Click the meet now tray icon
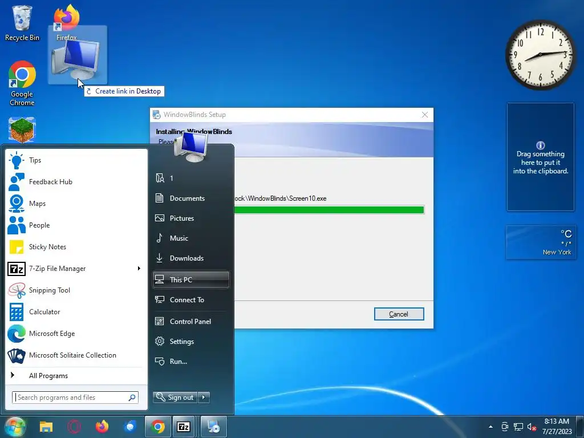 coord(505,427)
